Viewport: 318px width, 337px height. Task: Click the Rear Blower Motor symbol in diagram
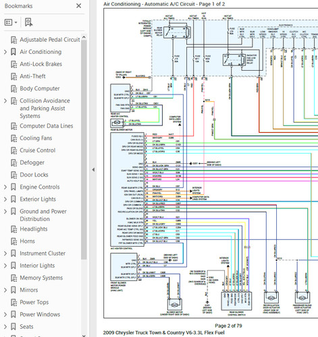[117, 123]
